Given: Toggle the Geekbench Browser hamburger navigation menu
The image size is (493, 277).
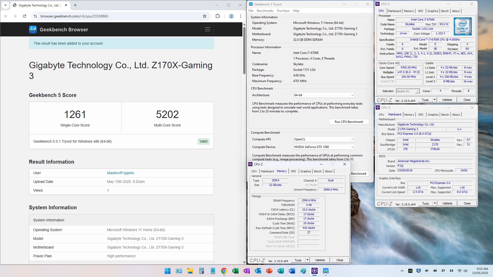Looking at the screenshot, I should point(207,29).
